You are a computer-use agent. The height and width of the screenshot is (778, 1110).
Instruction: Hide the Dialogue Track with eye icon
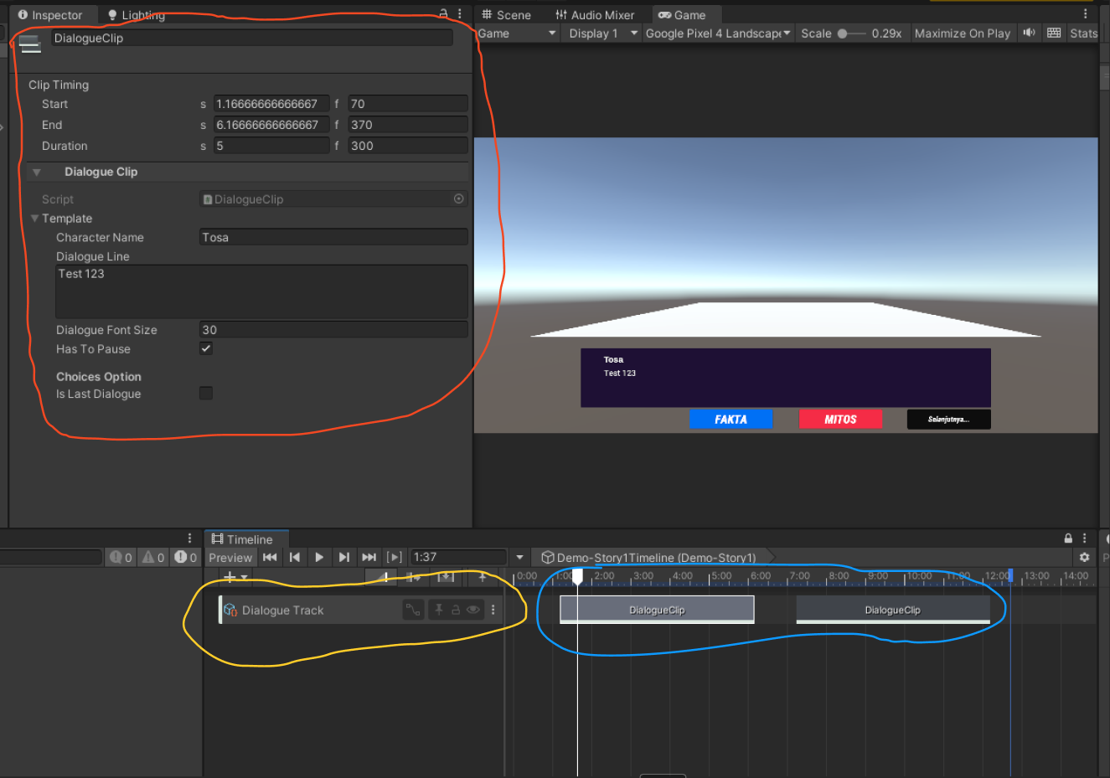(473, 610)
